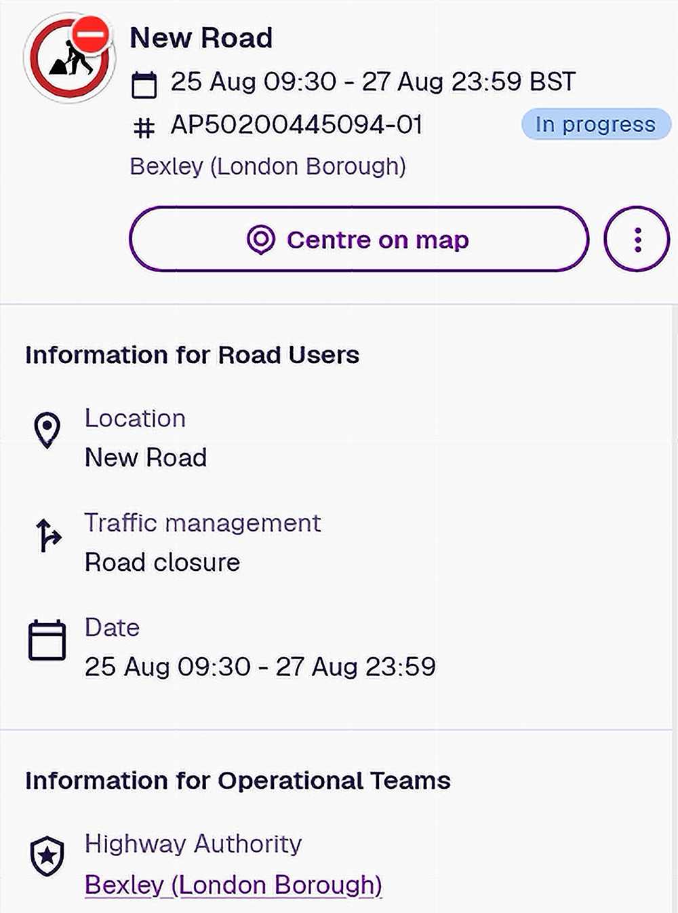Click the location pin icon
The image size is (678, 913).
pyautogui.click(x=47, y=430)
